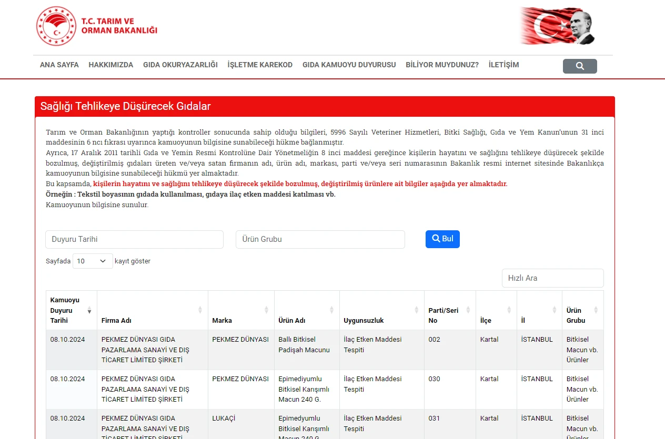Click the blue Bul search button

click(x=442, y=239)
